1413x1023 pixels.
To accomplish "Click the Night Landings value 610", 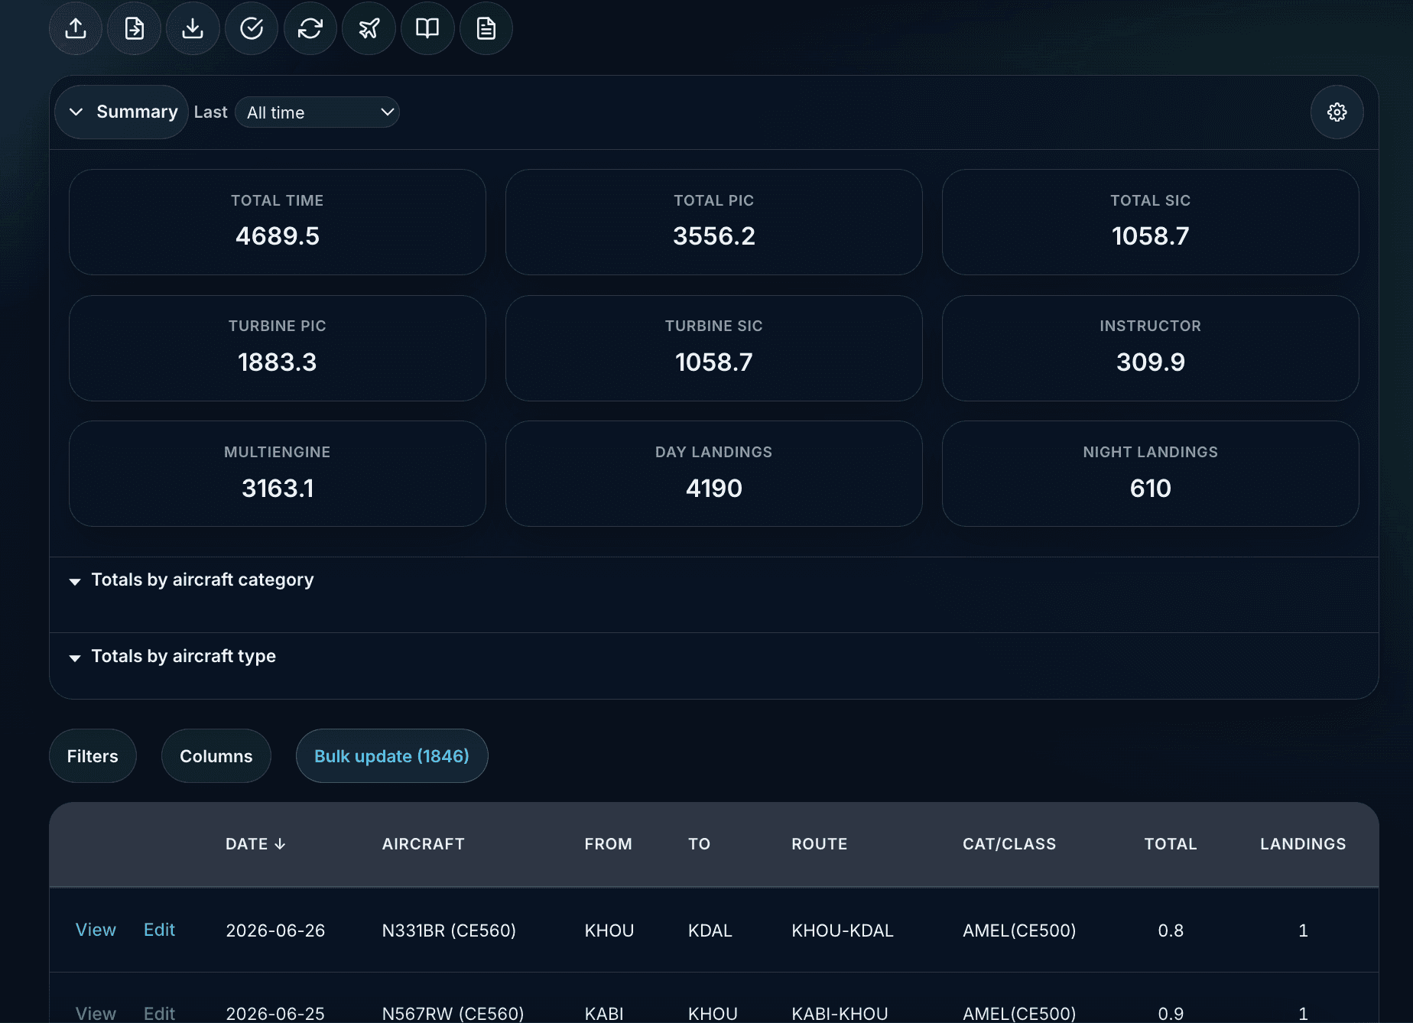I will click(1151, 489).
